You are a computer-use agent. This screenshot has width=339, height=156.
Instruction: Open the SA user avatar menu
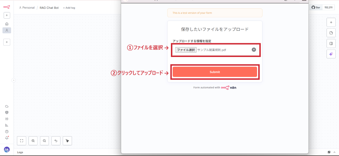pyautogui.click(x=7, y=149)
